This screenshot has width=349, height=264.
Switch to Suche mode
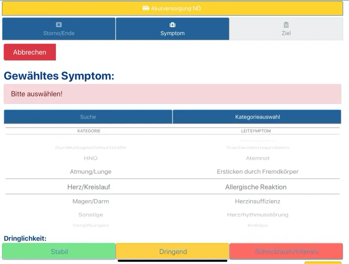click(88, 117)
